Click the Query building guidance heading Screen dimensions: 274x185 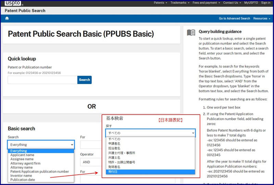[220, 32]
